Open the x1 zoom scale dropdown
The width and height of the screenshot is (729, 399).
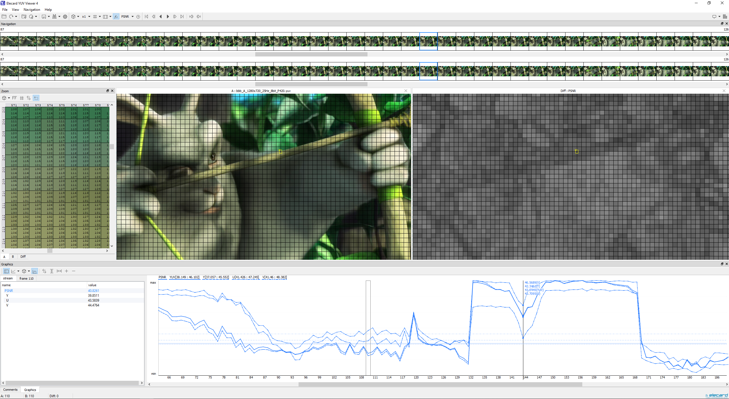tap(89, 17)
